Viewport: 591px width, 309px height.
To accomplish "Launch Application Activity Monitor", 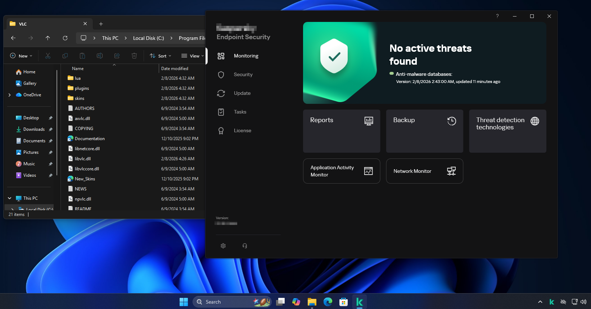I will pyautogui.click(x=342, y=171).
